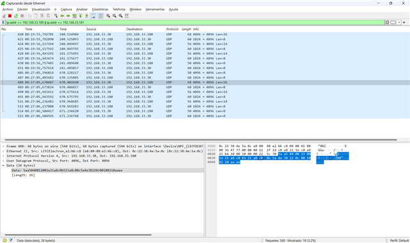Collapse the Data (26 bytes) node
This screenshot has height=243, width=410.
[3, 166]
